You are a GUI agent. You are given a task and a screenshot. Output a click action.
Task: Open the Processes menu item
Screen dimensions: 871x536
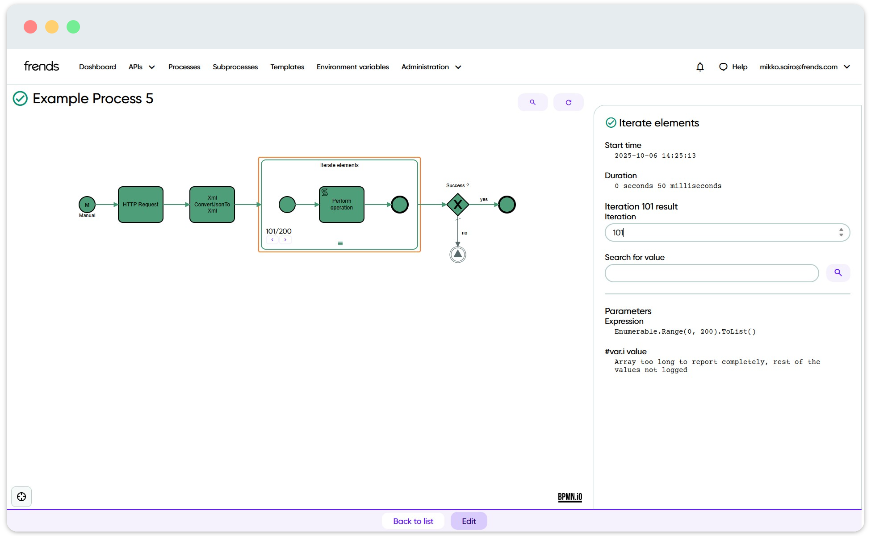[184, 67]
